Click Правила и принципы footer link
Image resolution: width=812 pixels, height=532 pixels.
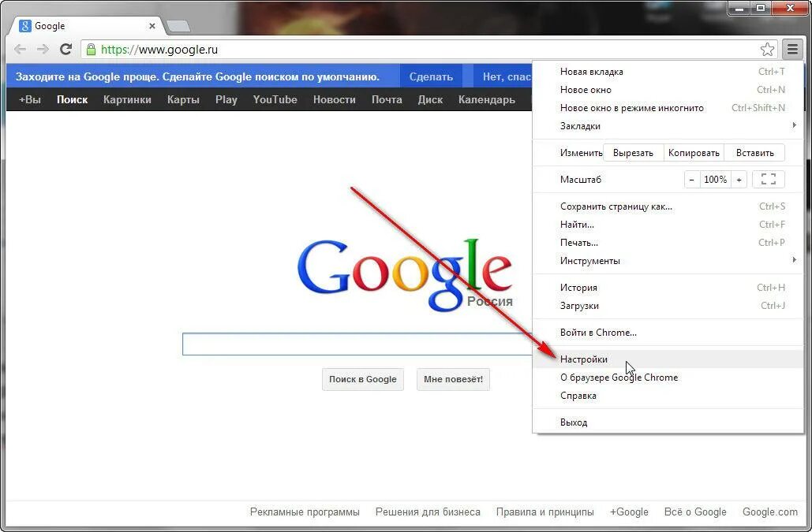click(x=544, y=512)
